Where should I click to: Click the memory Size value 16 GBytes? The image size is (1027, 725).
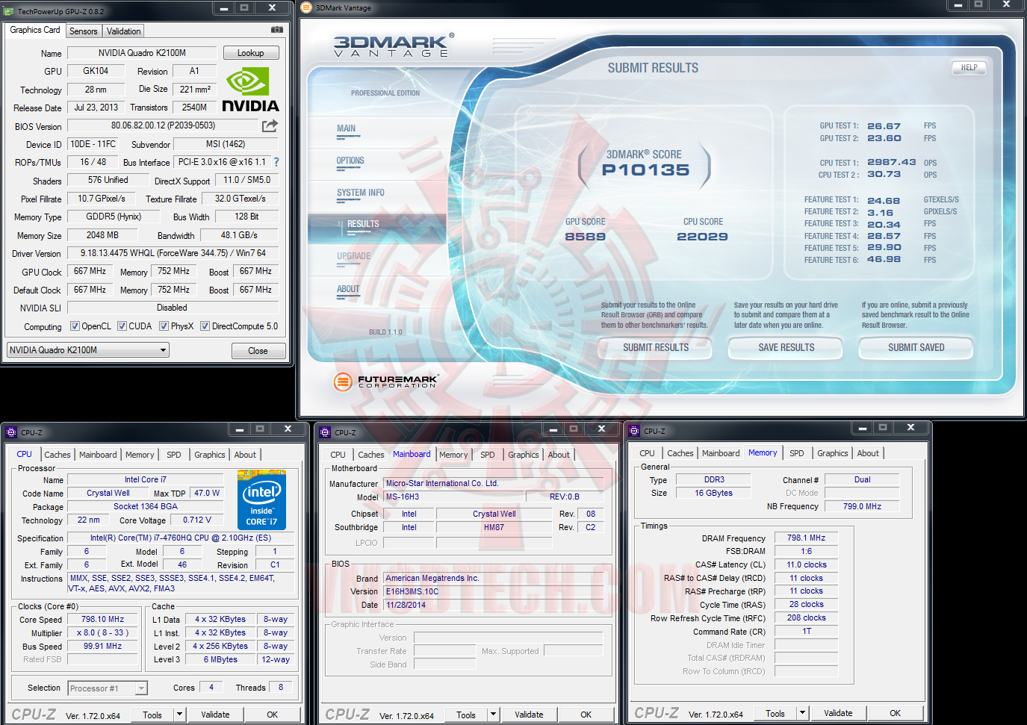[x=713, y=493]
